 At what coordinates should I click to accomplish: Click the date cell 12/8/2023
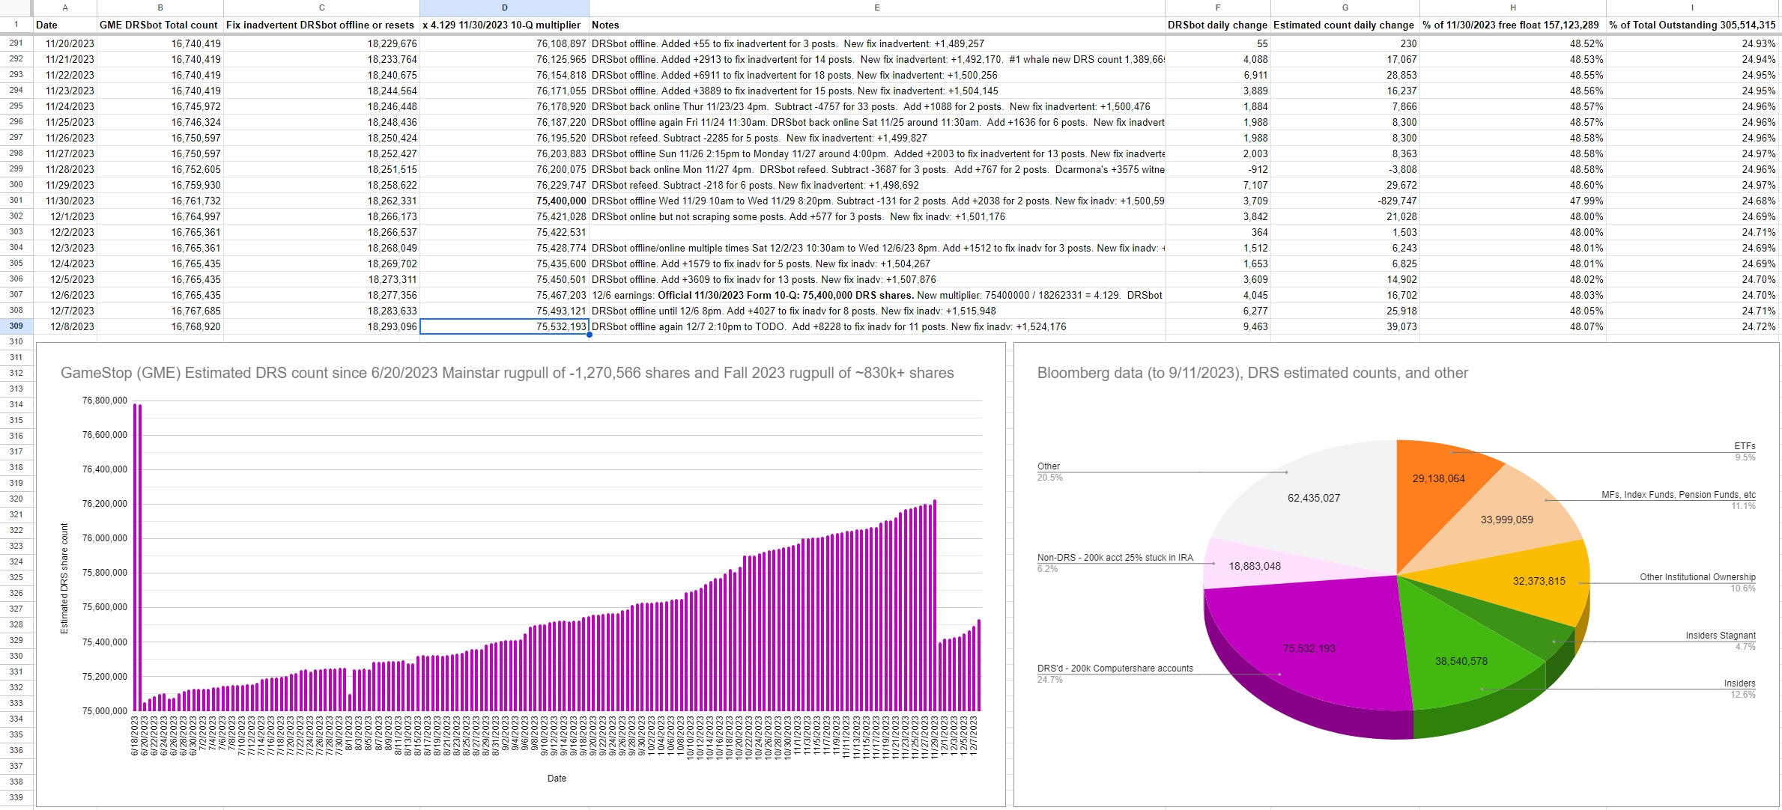click(x=65, y=326)
